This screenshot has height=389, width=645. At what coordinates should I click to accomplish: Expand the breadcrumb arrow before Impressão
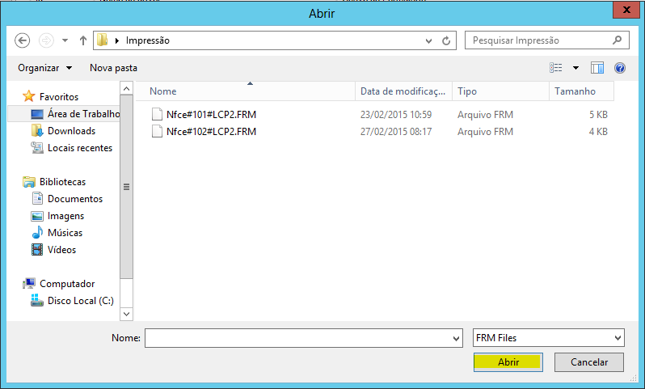pyautogui.click(x=117, y=40)
